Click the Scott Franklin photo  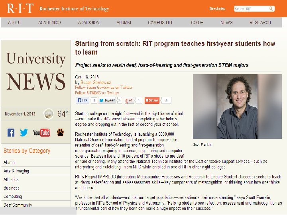click(x=237, y=106)
